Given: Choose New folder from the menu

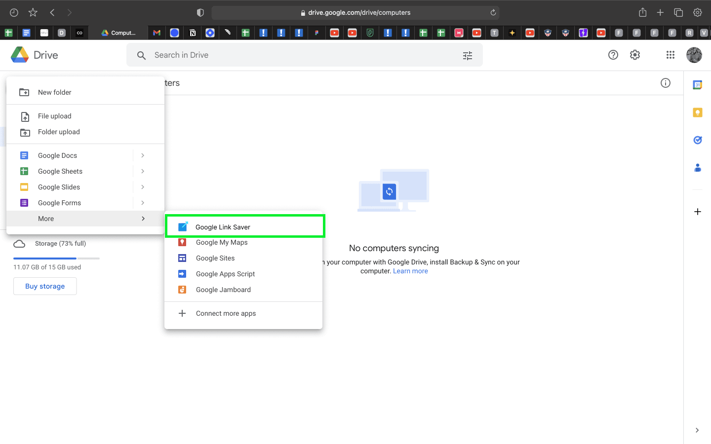Looking at the screenshot, I should (x=85, y=92).
